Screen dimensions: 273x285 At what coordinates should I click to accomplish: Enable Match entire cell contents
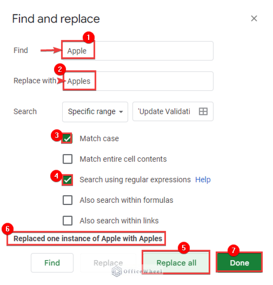(x=68, y=159)
